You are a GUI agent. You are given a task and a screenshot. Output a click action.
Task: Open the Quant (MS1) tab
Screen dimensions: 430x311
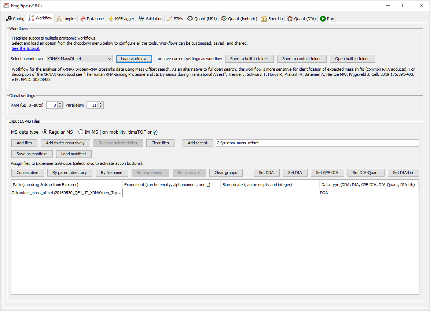click(202, 19)
